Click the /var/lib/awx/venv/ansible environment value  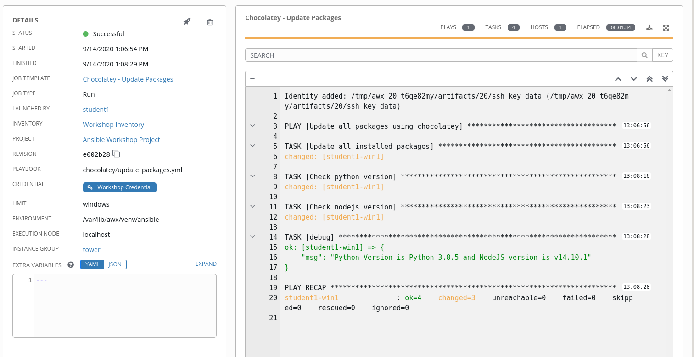pyautogui.click(x=121, y=220)
